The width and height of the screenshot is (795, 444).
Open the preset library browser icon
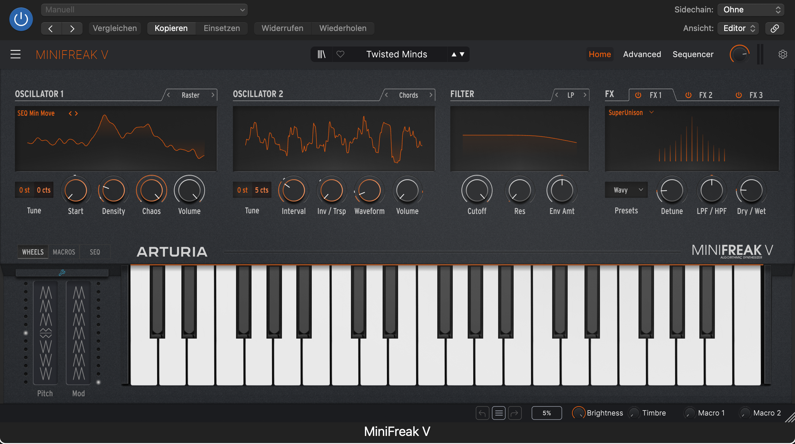click(321, 54)
